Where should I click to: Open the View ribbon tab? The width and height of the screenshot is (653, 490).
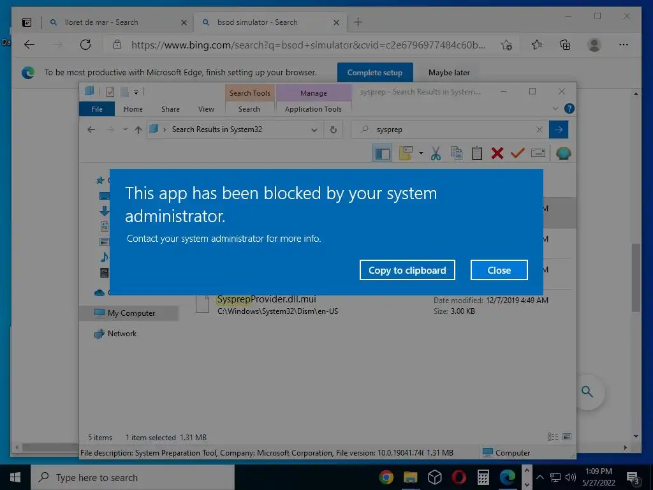pos(206,108)
